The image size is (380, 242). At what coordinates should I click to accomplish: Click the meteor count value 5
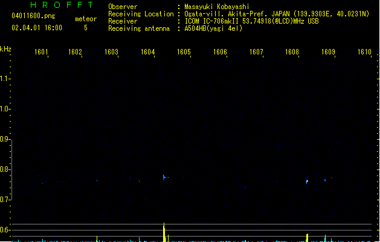pos(86,28)
